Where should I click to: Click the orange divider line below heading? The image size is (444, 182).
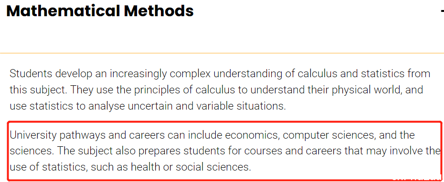[222, 53]
